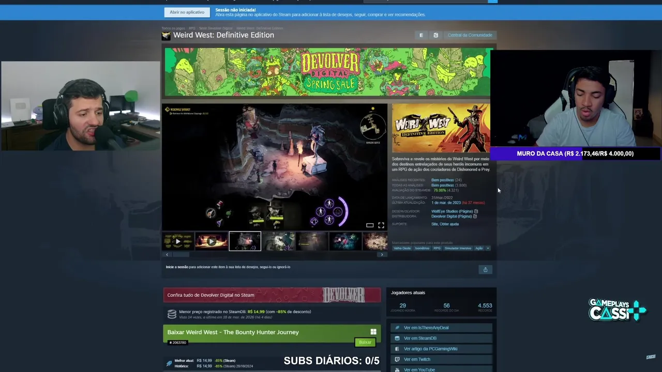Select the blue-toned sixth media thumbnail
The height and width of the screenshot is (372, 662).
pos(345,241)
